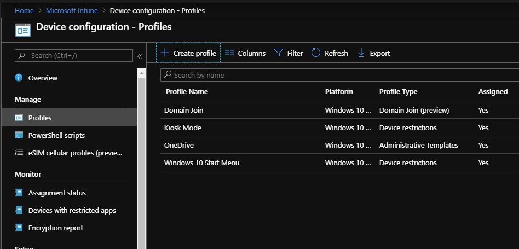Open the Domain Join profile
This screenshot has height=249, width=519.
pyautogui.click(x=184, y=110)
